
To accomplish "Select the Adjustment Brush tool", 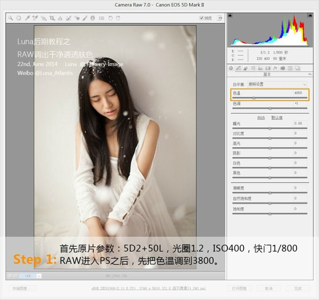I will pos(85,18).
